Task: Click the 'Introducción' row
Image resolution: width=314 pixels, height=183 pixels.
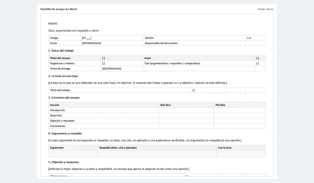Action: [157, 110]
